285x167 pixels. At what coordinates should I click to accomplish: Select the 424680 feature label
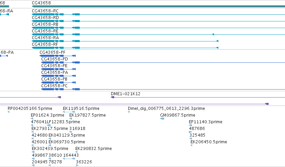(x=40, y=135)
